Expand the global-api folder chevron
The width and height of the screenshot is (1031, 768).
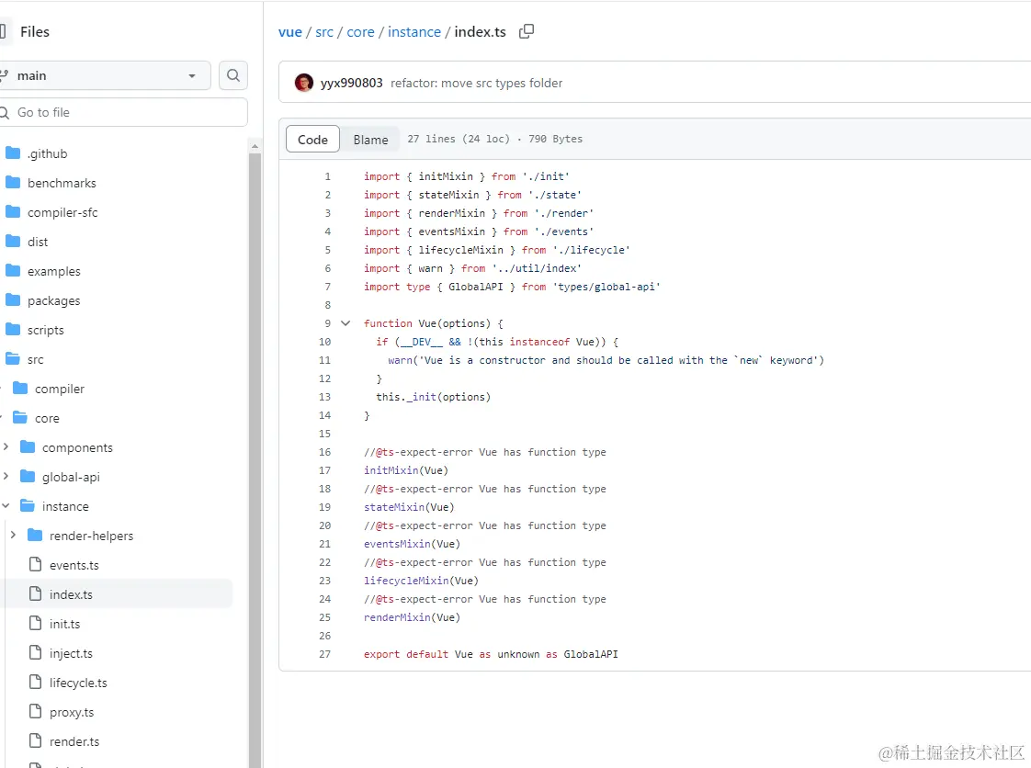click(x=6, y=476)
